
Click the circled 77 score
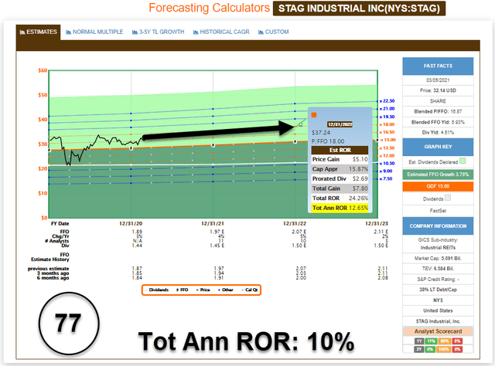point(69,324)
